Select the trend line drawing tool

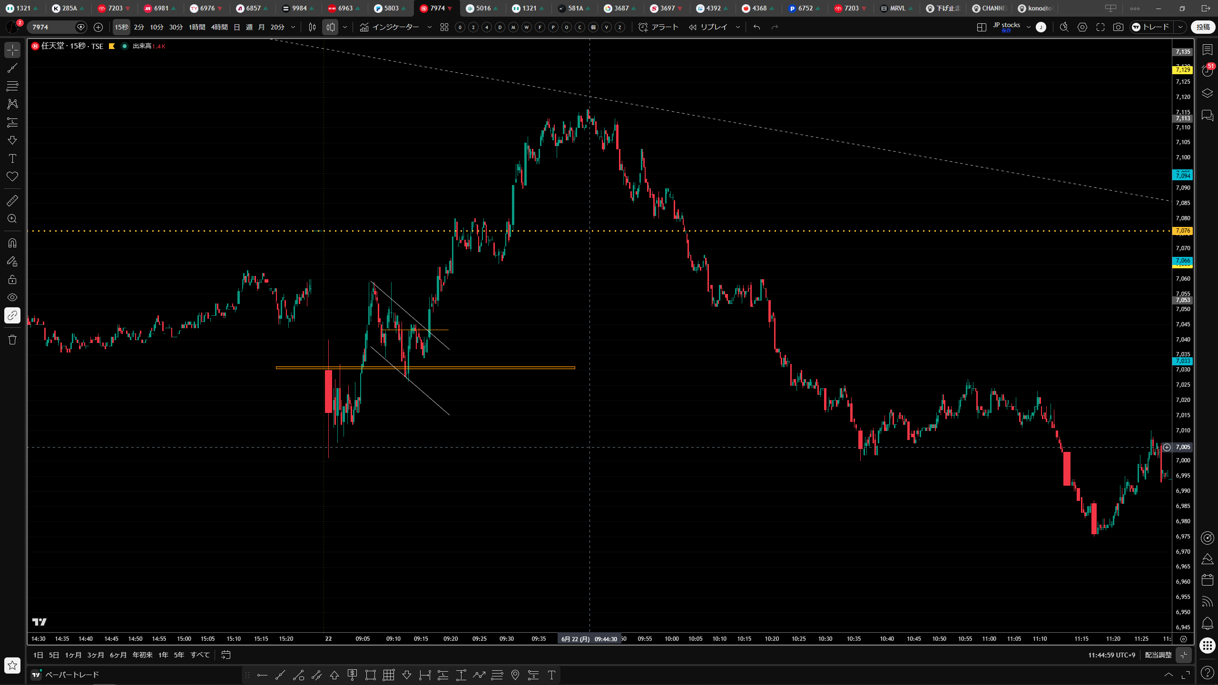click(x=12, y=68)
